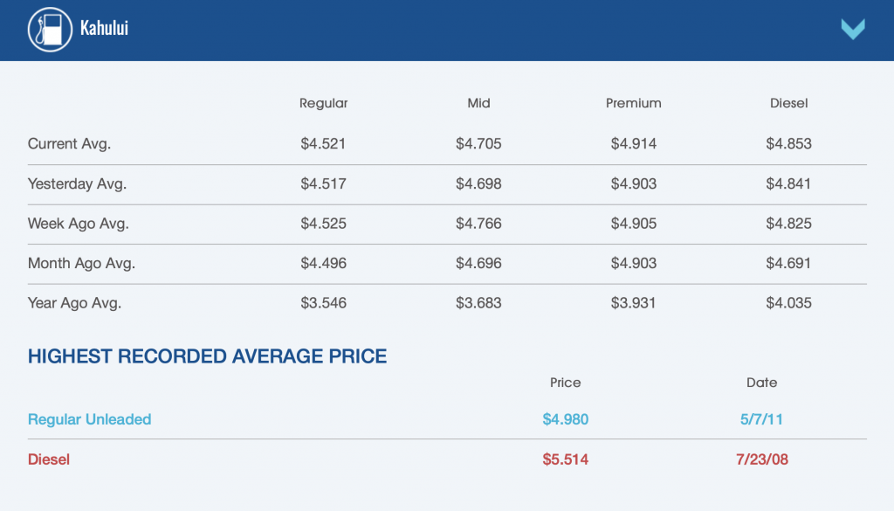Viewport: 894px width, 511px height.
Task: Select the Regular column header
Action: [323, 103]
